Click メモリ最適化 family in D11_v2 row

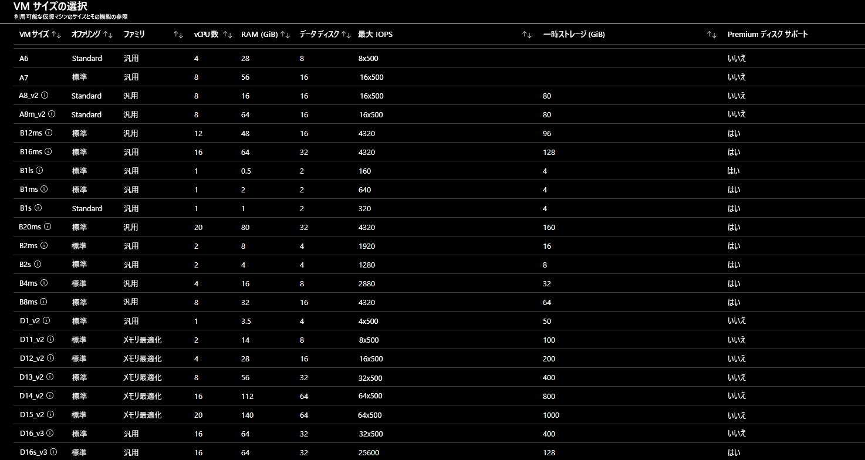pos(142,340)
